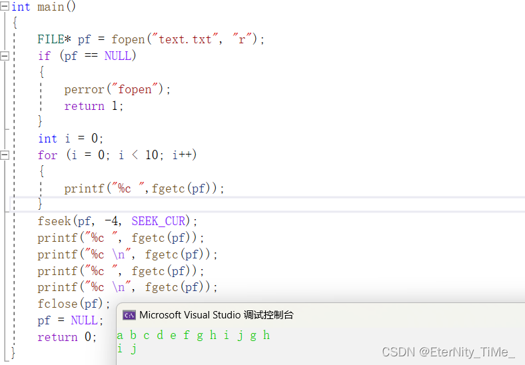The height and width of the screenshot is (365, 525).
Task: Click the console output line ending with g h
Action: tap(193, 335)
